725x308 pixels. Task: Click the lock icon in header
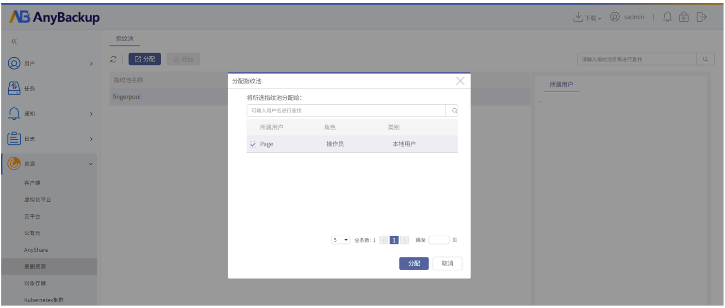tap(684, 17)
